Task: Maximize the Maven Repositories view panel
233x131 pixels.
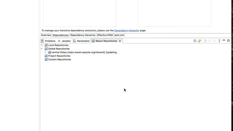Action: (228, 41)
